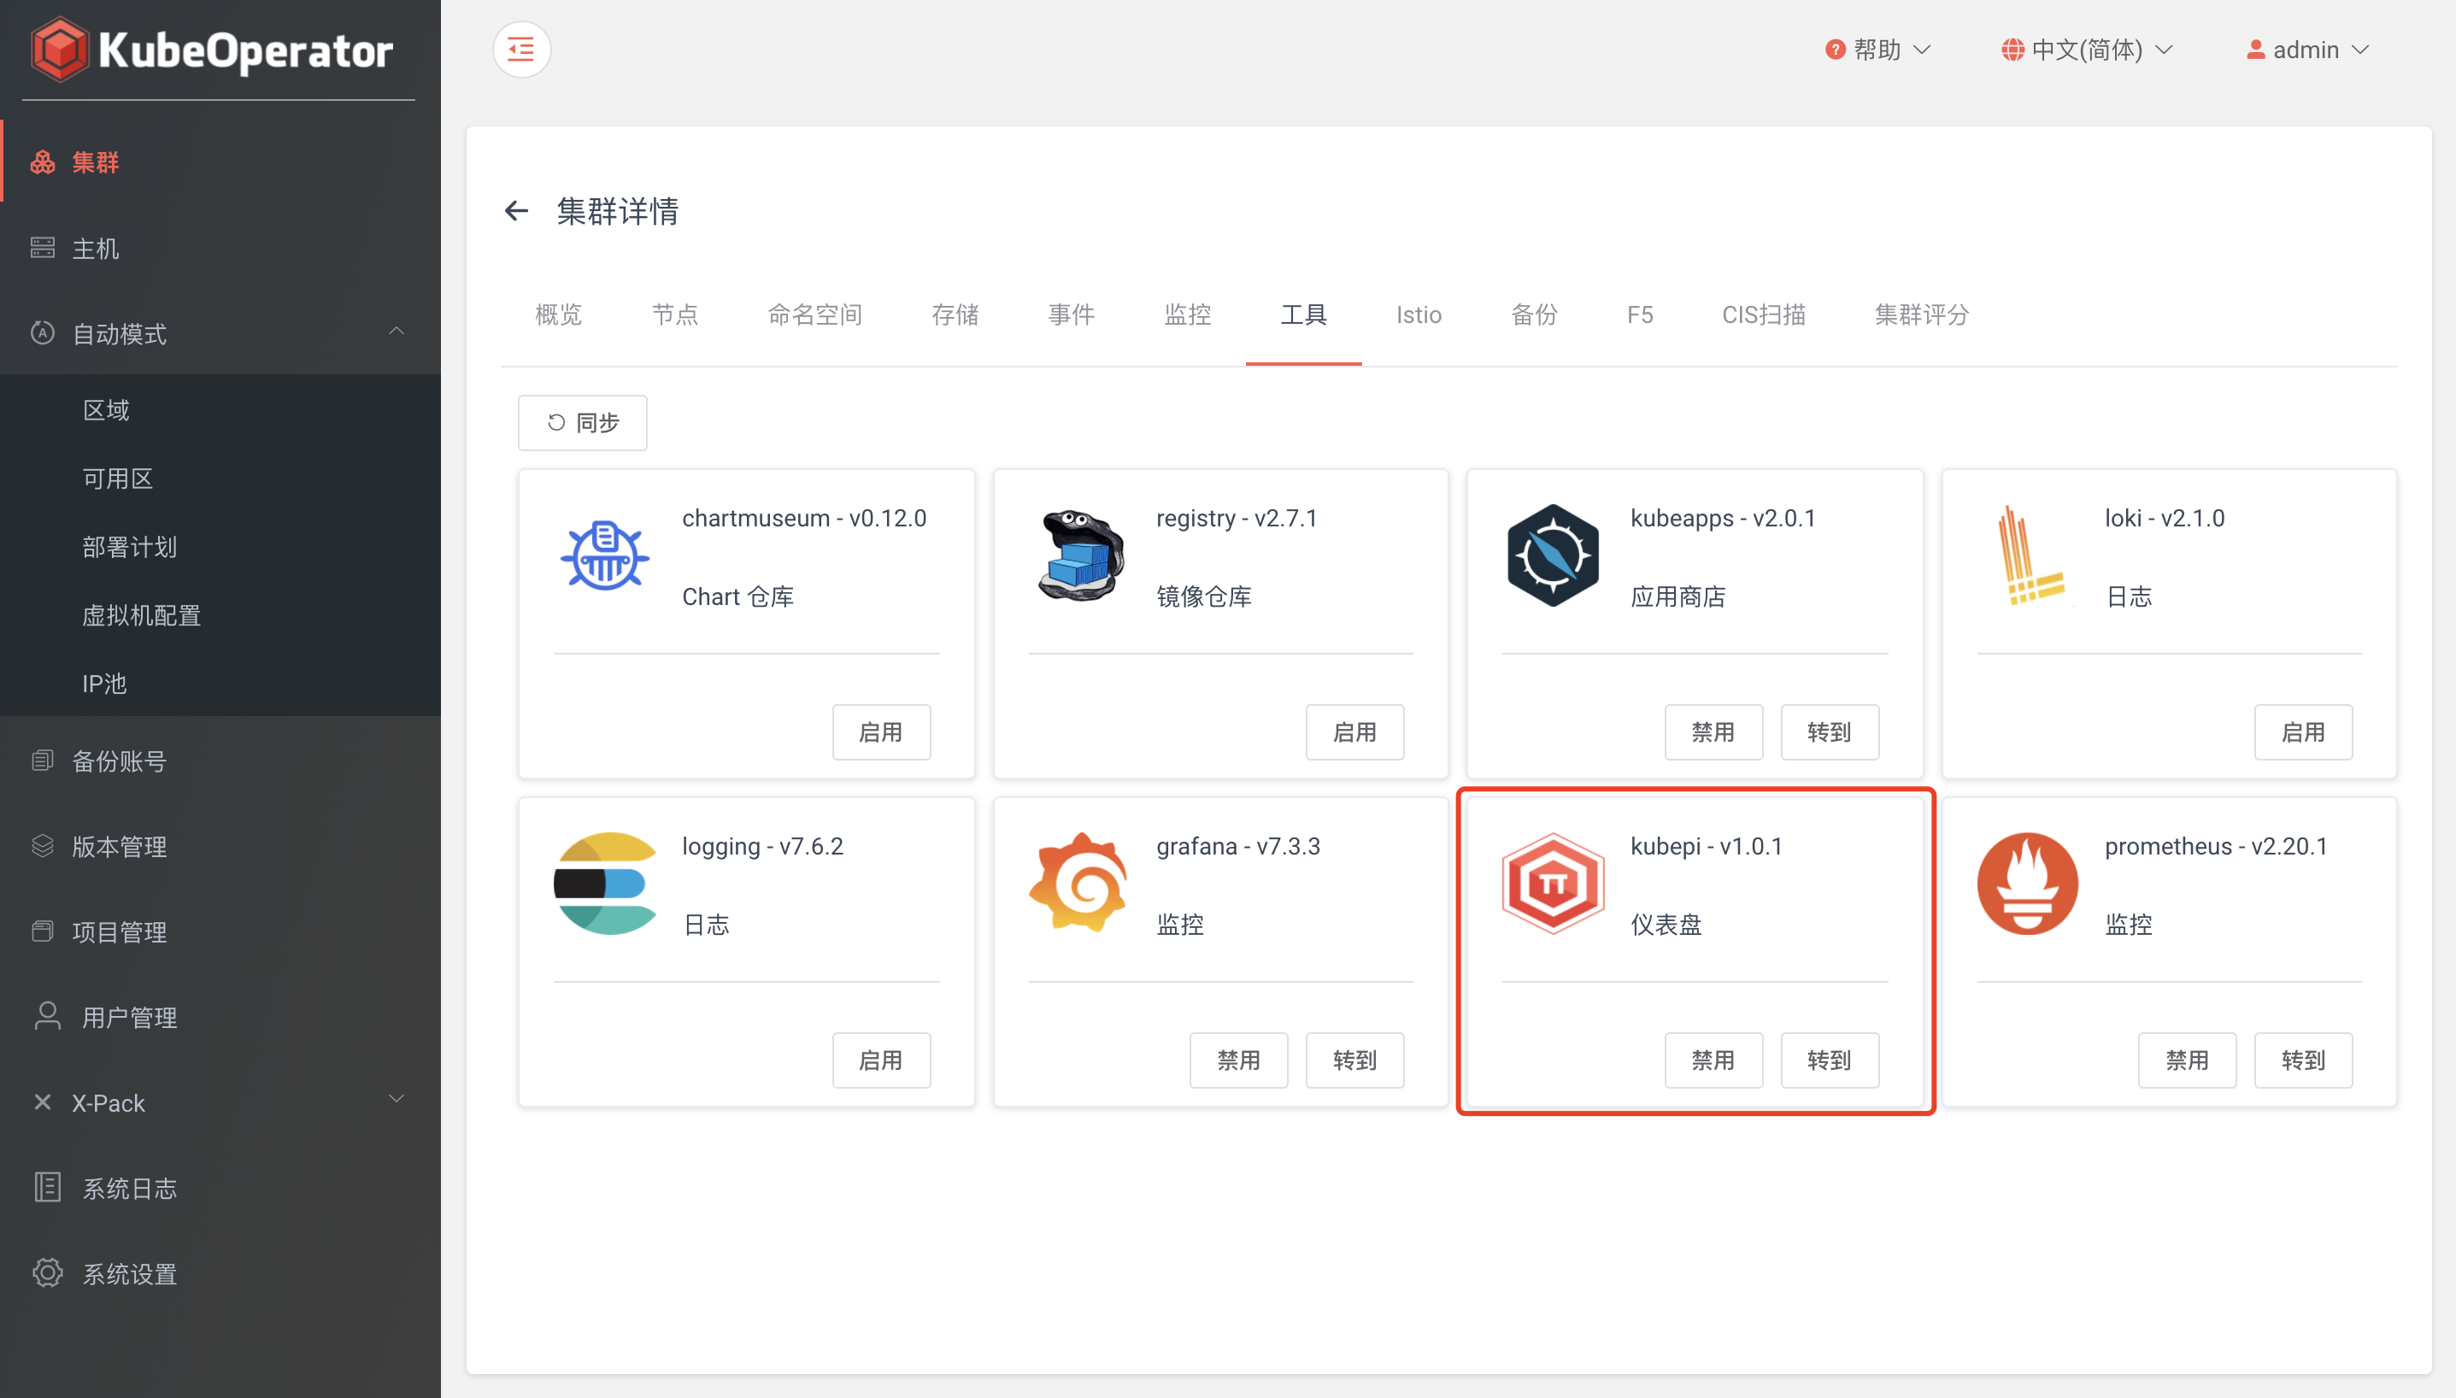Viewport: 2456px width, 1398px height.
Task: Enable chartmuseum with 启用 button
Action: pos(881,731)
